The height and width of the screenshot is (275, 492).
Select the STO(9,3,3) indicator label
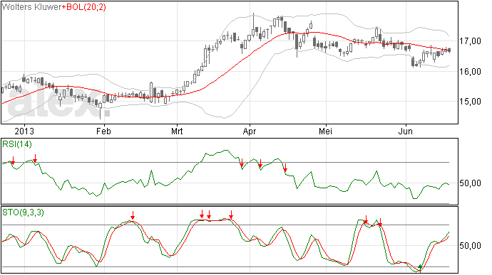click(23, 212)
